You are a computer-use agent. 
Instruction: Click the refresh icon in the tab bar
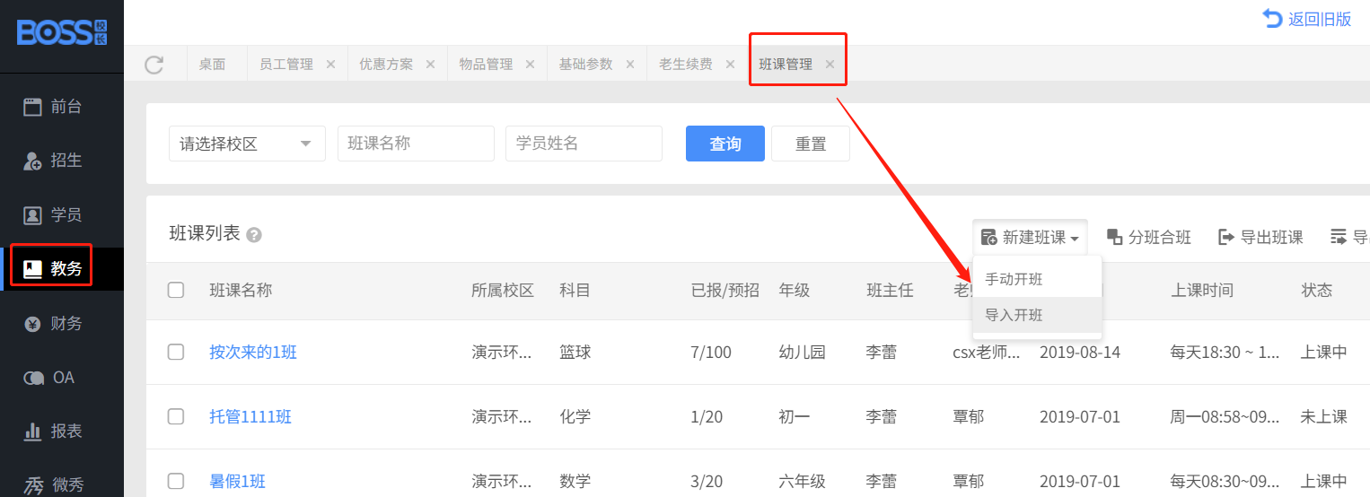(154, 65)
